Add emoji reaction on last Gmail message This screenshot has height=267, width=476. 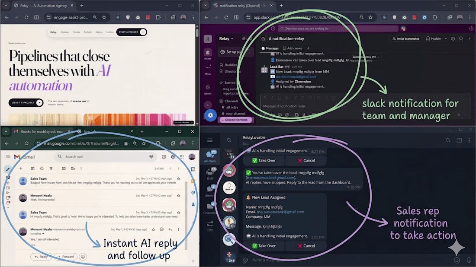tap(161, 229)
